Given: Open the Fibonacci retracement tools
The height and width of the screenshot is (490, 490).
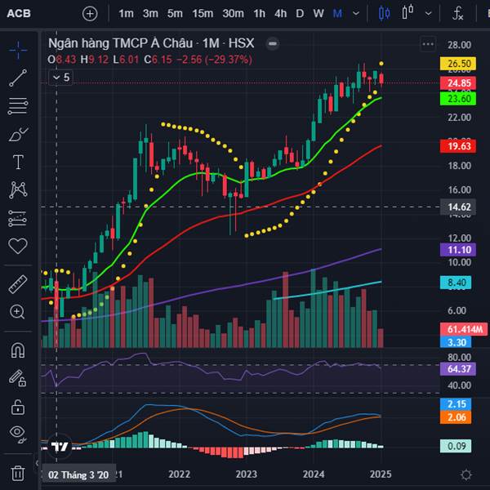Looking at the screenshot, I should coord(18,106).
